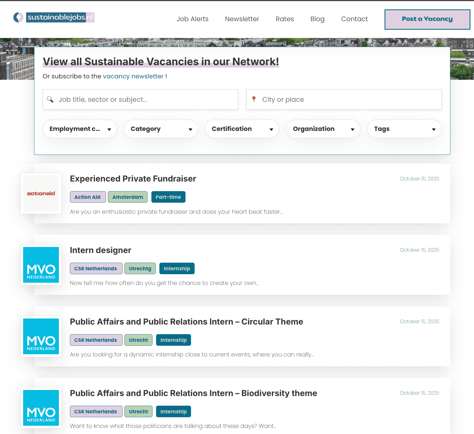Click the MVO Nederland logo beside Intern designer
474x434 pixels.
click(x=41, y=265)
